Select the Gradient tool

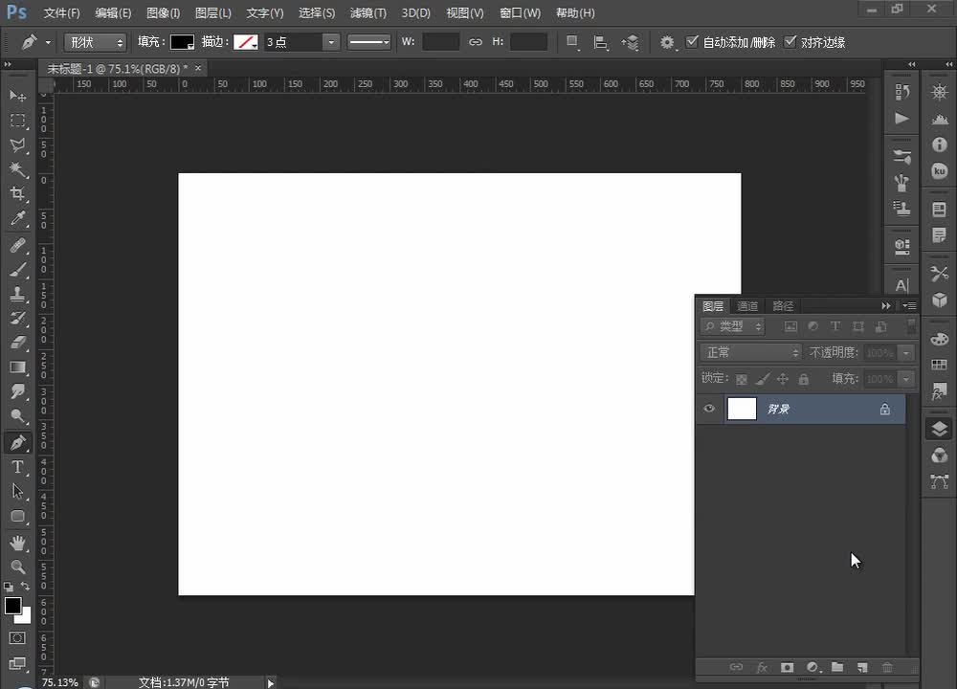click(17, 367)
